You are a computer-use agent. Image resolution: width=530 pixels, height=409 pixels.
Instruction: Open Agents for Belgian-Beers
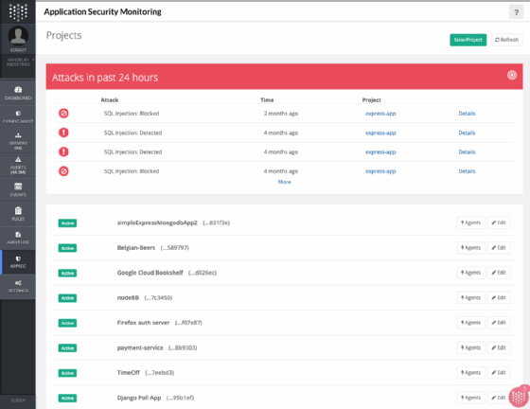(470, 248)
